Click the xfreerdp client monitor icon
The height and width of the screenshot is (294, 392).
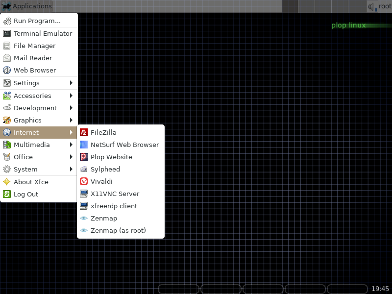[x=84, y=206]
